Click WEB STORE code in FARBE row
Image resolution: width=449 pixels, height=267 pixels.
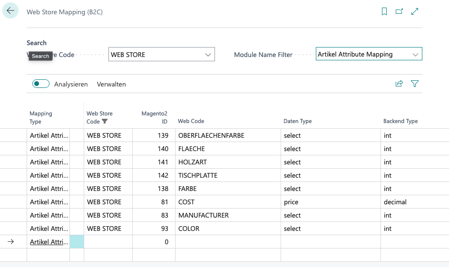(108, 189)
